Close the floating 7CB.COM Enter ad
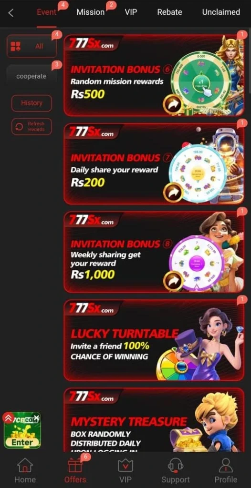This screenshot has height=488, width=251. click(x=37, y=417)
